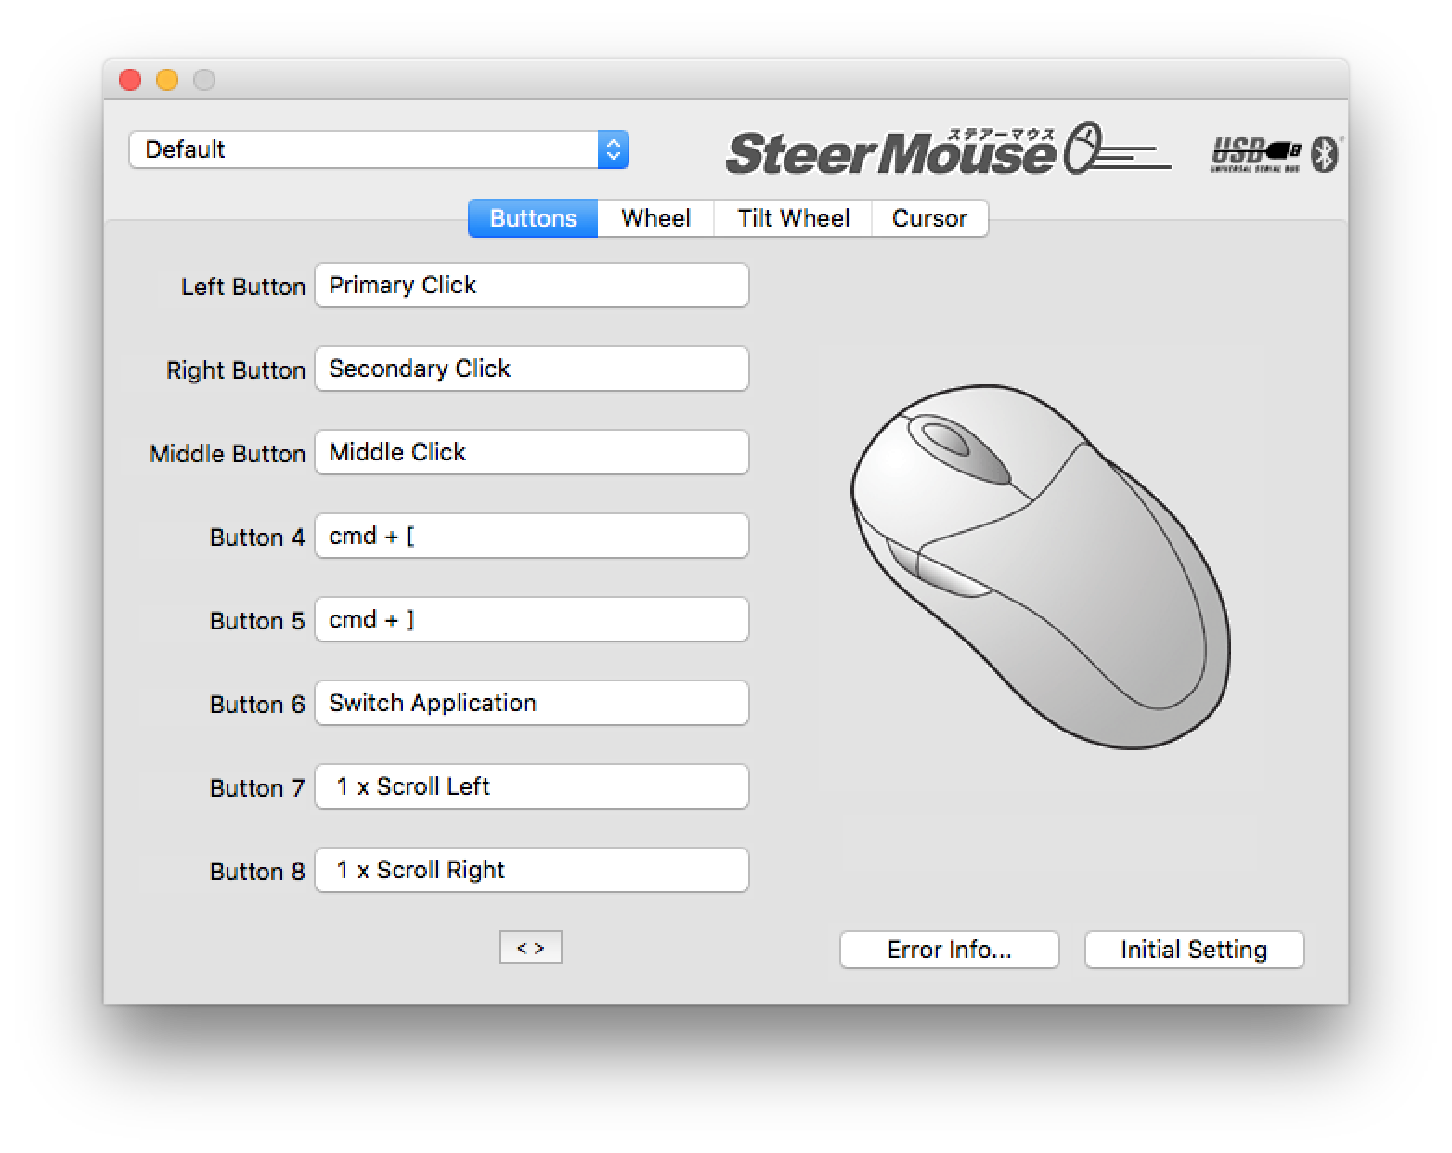The width and height of the screenshot is (1452, 1153).
Task: Select the Cursor tab
Action: click(929, 218)
